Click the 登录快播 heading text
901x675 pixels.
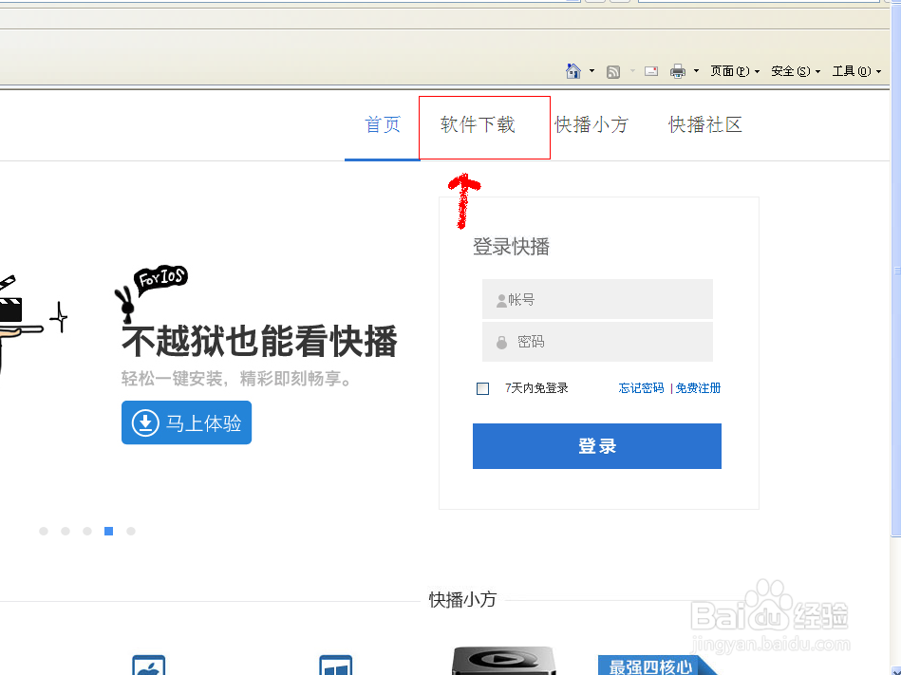[x=512, y=247]
